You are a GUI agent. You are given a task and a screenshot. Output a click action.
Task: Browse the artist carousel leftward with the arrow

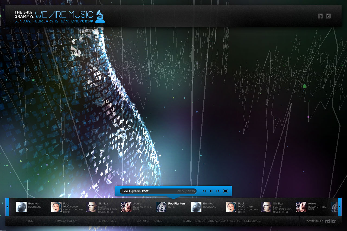pos(7,207)
